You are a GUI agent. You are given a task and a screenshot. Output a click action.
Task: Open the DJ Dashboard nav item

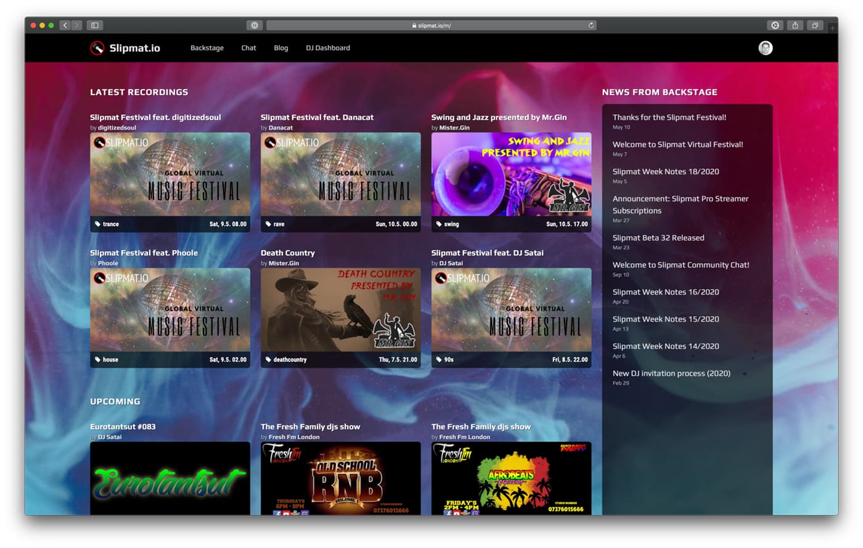328,48
